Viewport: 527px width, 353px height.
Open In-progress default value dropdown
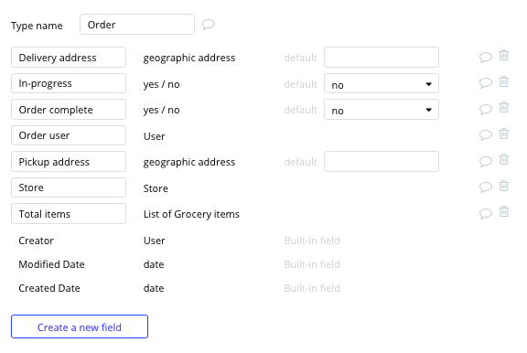point(382,83)
